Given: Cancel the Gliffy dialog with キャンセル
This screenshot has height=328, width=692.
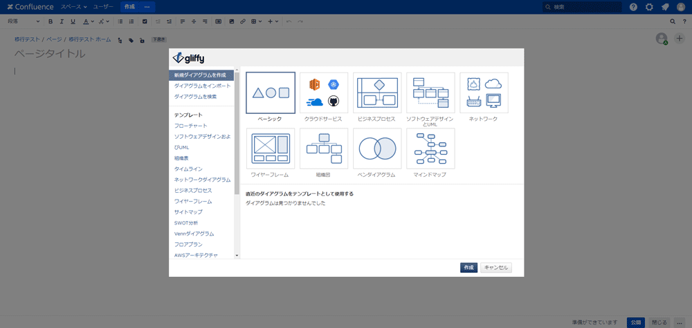Looking at the screenshot, I should (496, 268).
